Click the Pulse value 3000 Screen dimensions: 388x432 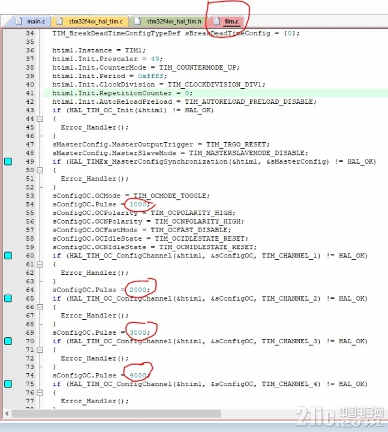pos(138,332)
